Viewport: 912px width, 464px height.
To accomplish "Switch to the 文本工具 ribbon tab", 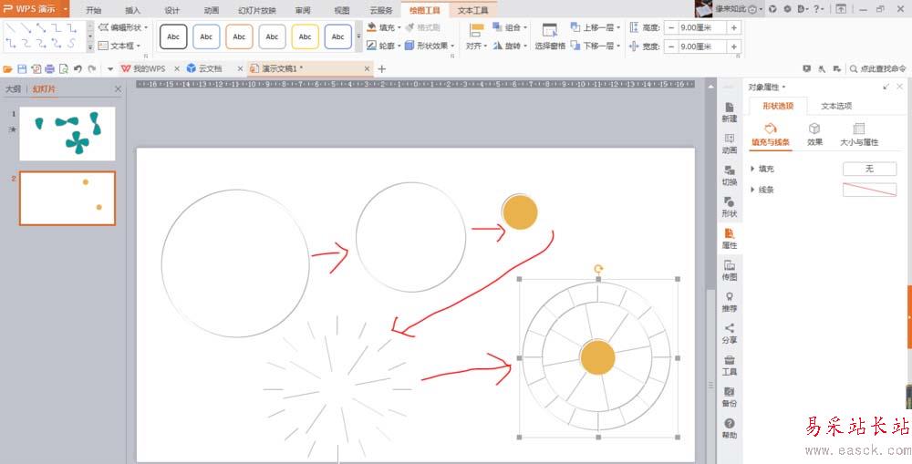I will pos(472,10).
